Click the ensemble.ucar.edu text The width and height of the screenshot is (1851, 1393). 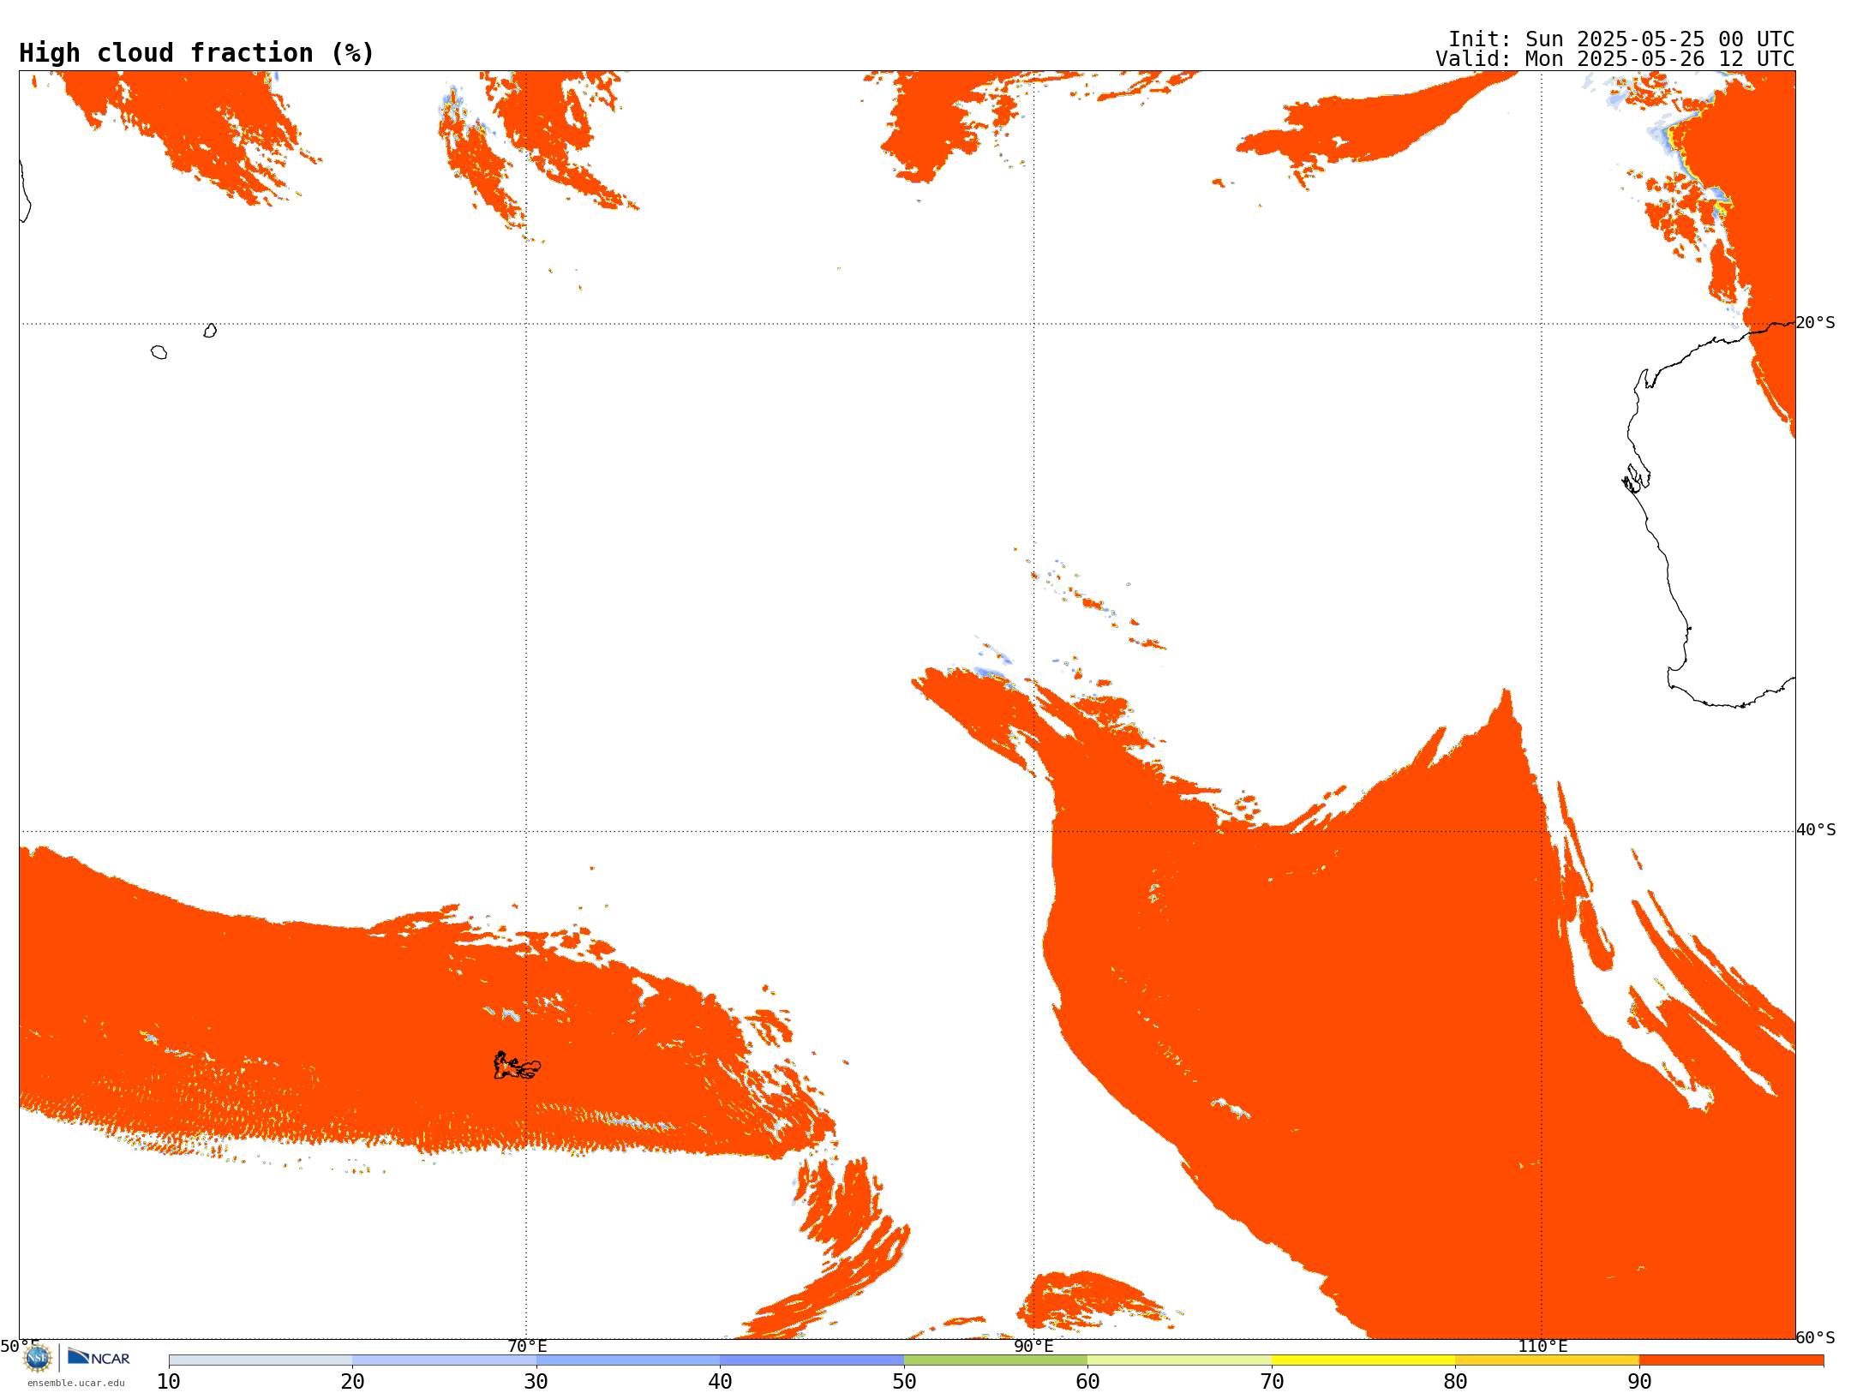(75, 1383)
